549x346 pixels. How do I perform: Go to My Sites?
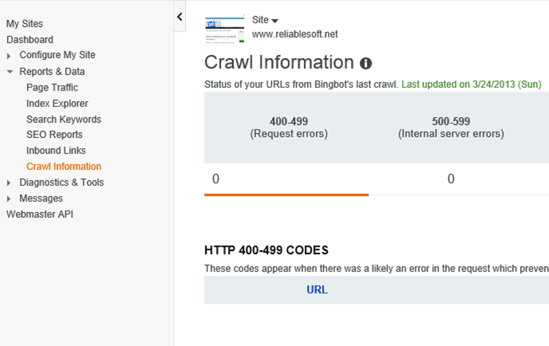coord(25,24)
